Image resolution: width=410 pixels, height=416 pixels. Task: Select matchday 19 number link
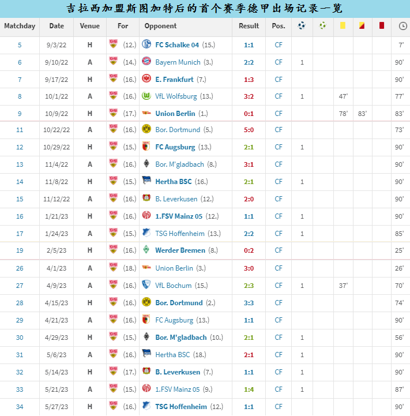20,250
